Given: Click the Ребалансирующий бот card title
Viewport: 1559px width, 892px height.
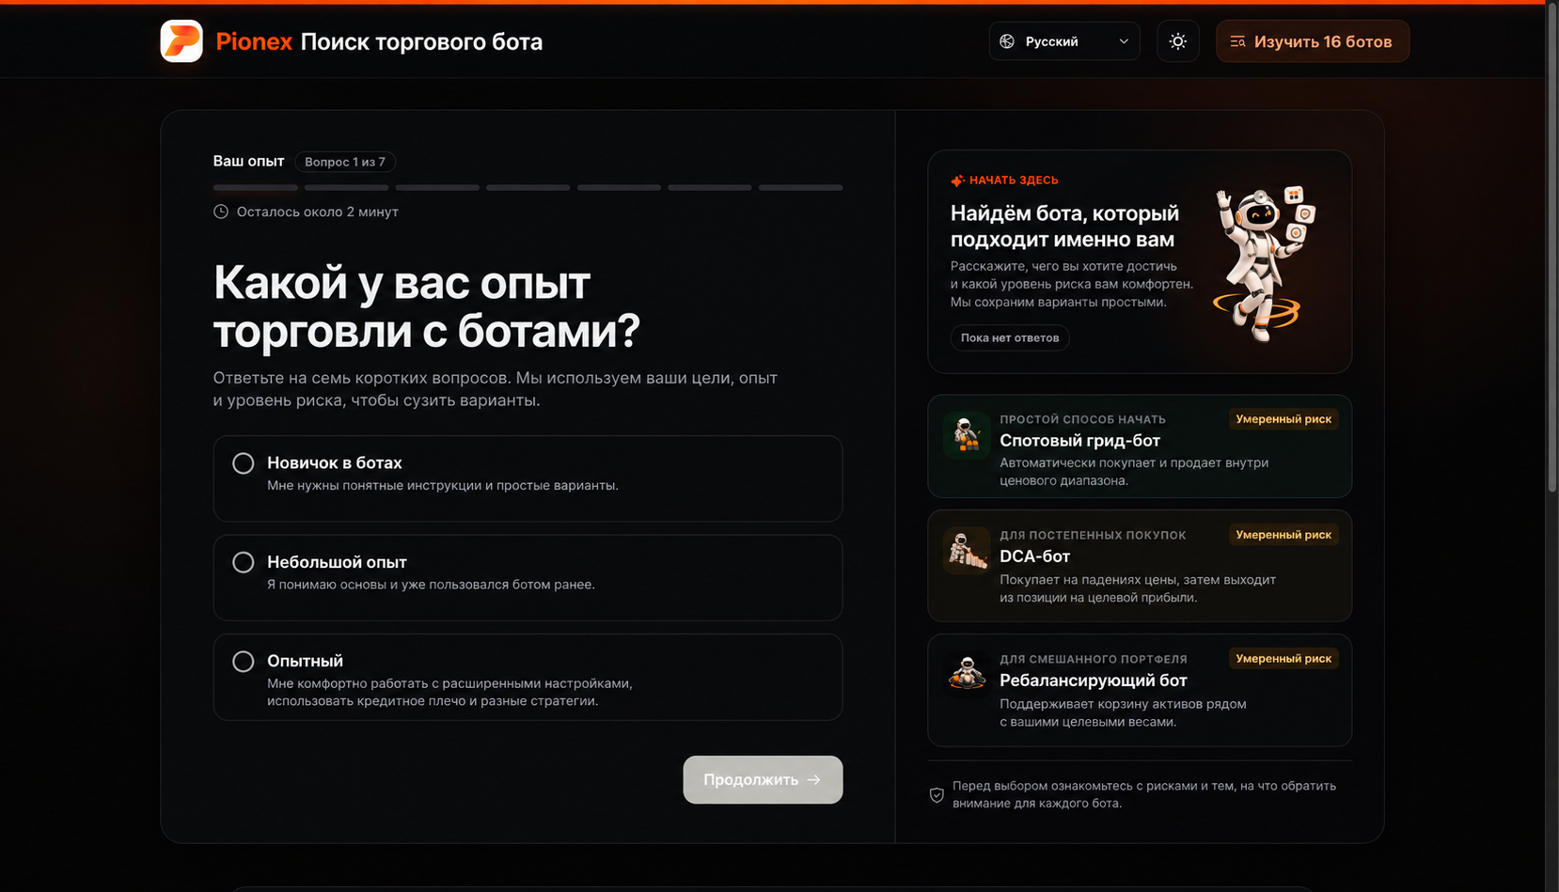Looking at the screenshot, I should coord(1094,681).
